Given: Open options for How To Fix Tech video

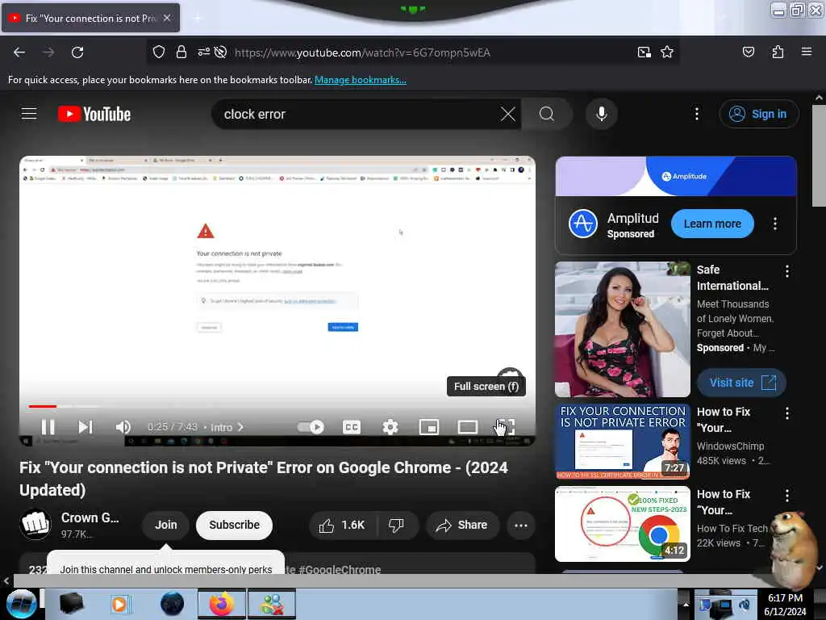Looking at the screenshot, I should point(786,495).
